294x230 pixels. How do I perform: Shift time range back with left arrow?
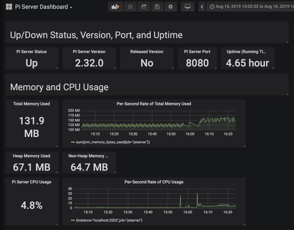(x=202, y=7)
